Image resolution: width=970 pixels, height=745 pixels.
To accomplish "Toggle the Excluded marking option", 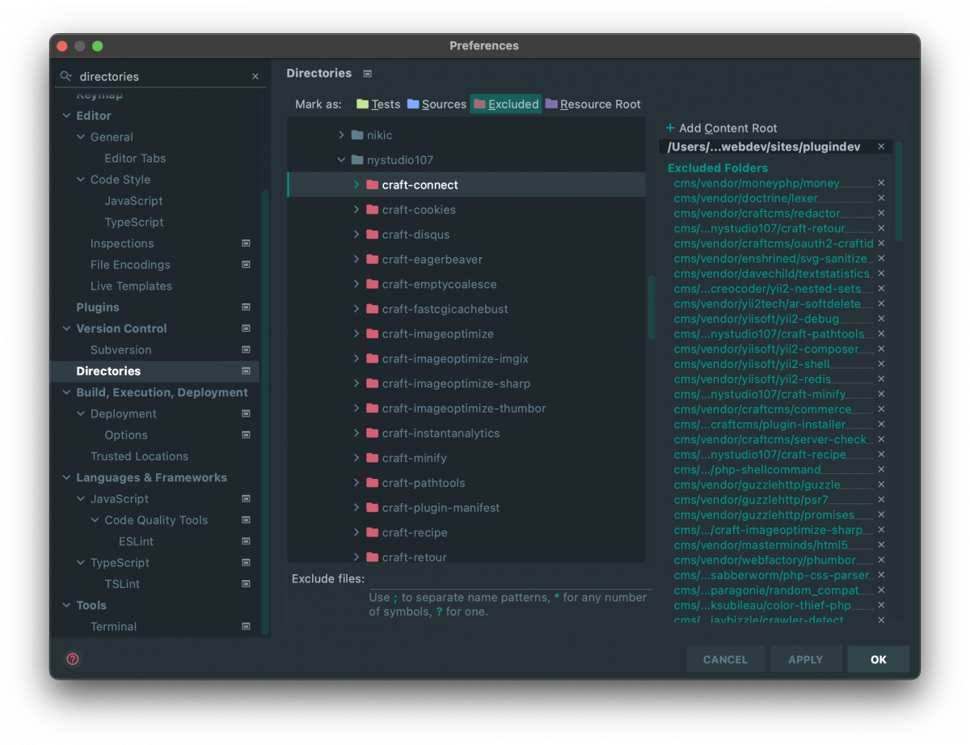I will tap(505, 104).
